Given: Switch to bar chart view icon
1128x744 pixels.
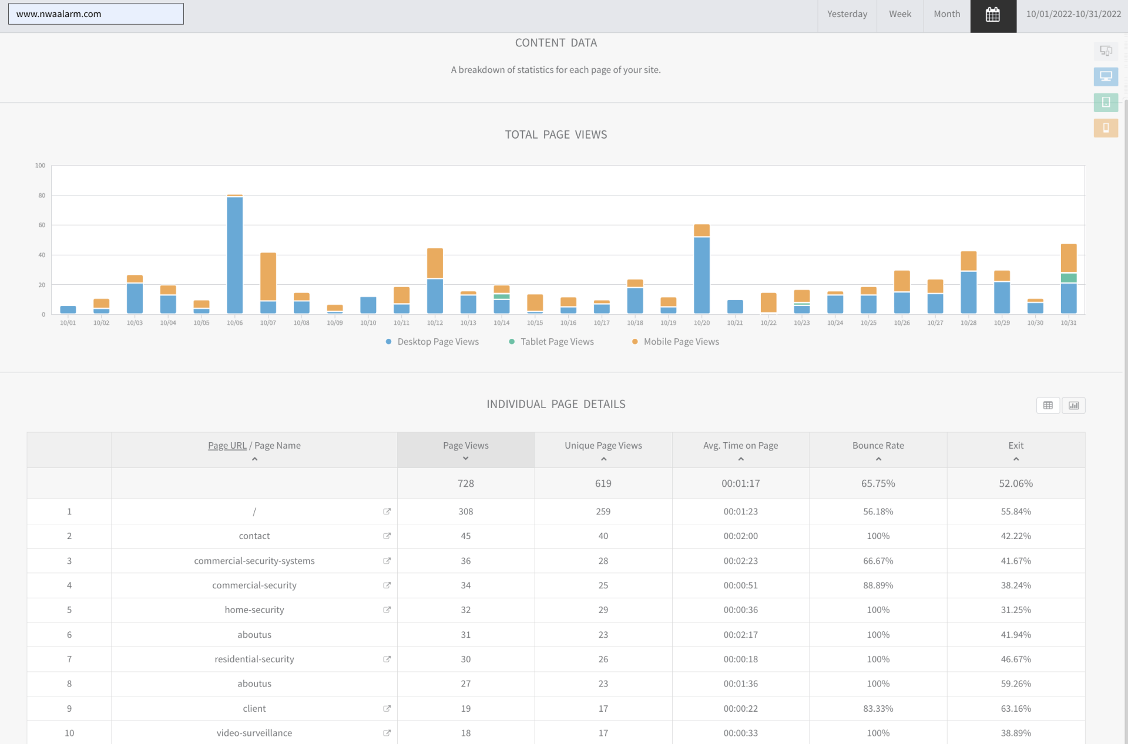Looking at the screenshot, I should click(1073, 405).
